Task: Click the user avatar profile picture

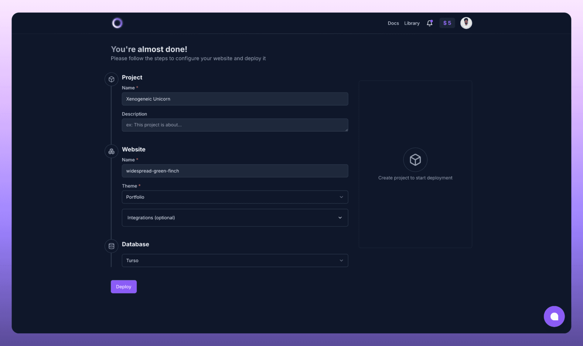Action: [x=466, y=23]
